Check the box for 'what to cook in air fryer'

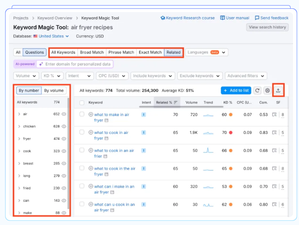tap(82, 132)
